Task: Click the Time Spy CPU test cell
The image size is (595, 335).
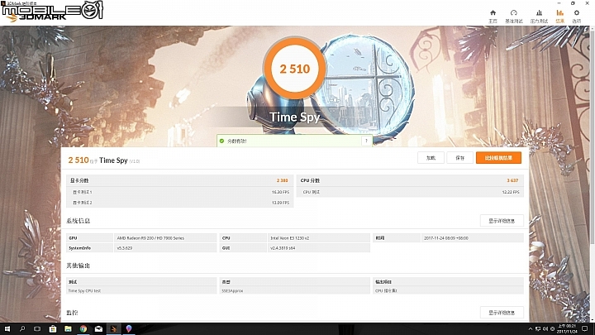Action: pos(84,291)
